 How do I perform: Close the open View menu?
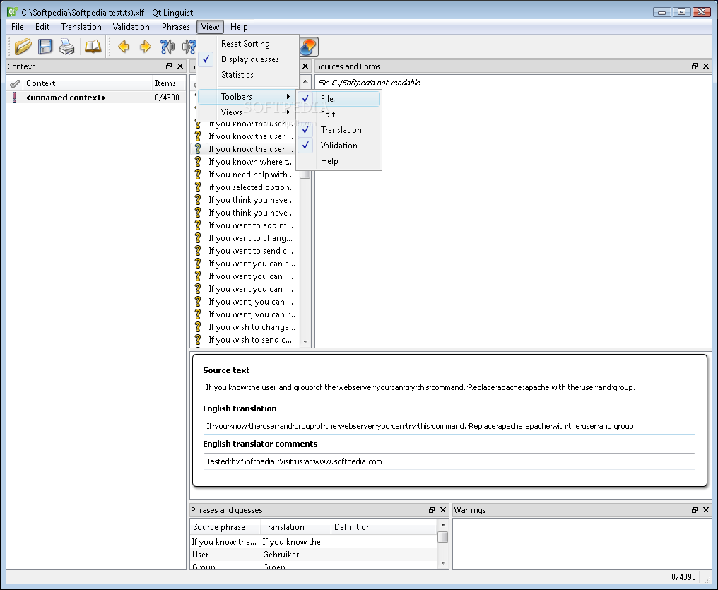tap(210, 27)
